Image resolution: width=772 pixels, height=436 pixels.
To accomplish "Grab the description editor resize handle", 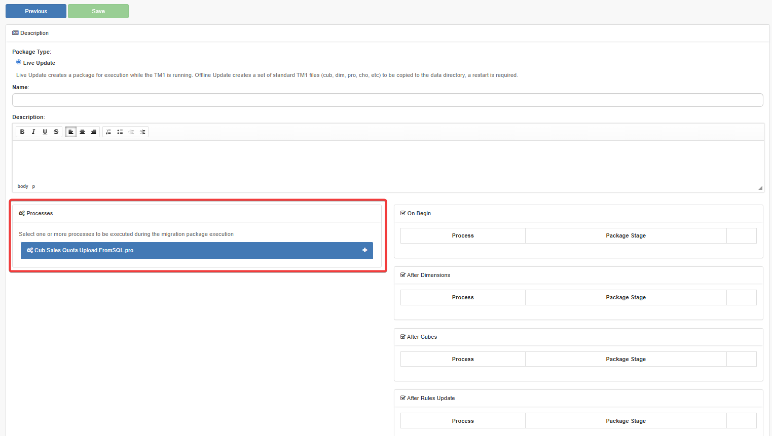I will point(760,188).
